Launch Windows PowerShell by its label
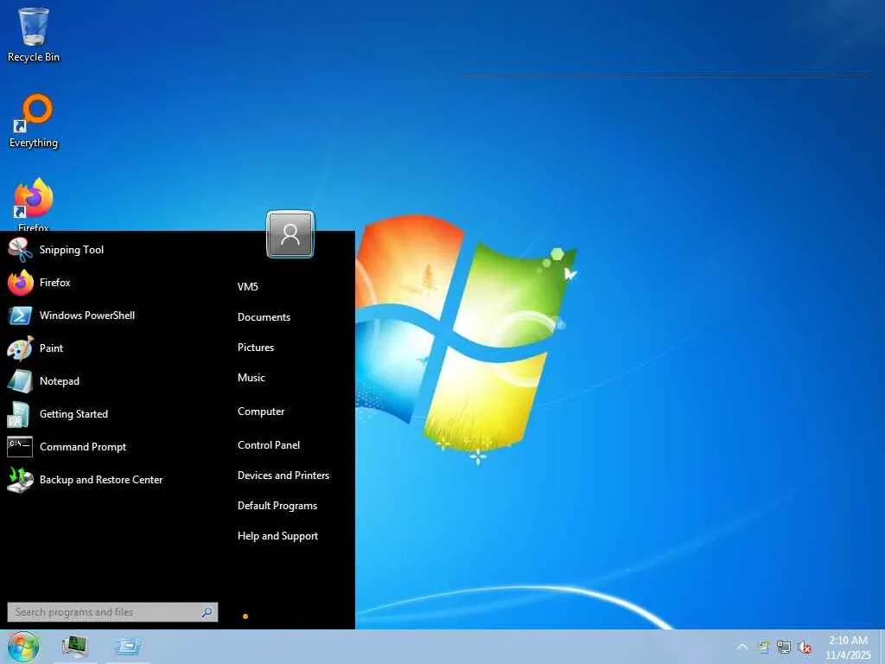Image resolution: width=885 pixels, height=664 pixels. [87, 315]
